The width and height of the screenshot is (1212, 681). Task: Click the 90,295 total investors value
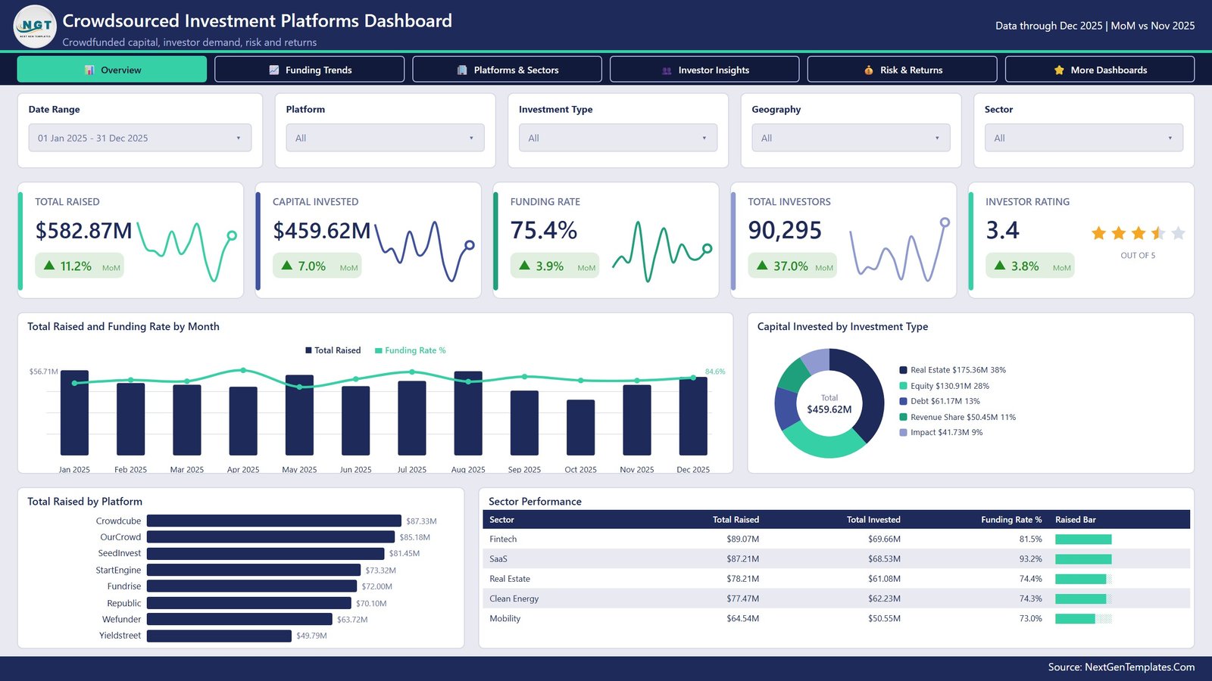click(x=785, y=230)
